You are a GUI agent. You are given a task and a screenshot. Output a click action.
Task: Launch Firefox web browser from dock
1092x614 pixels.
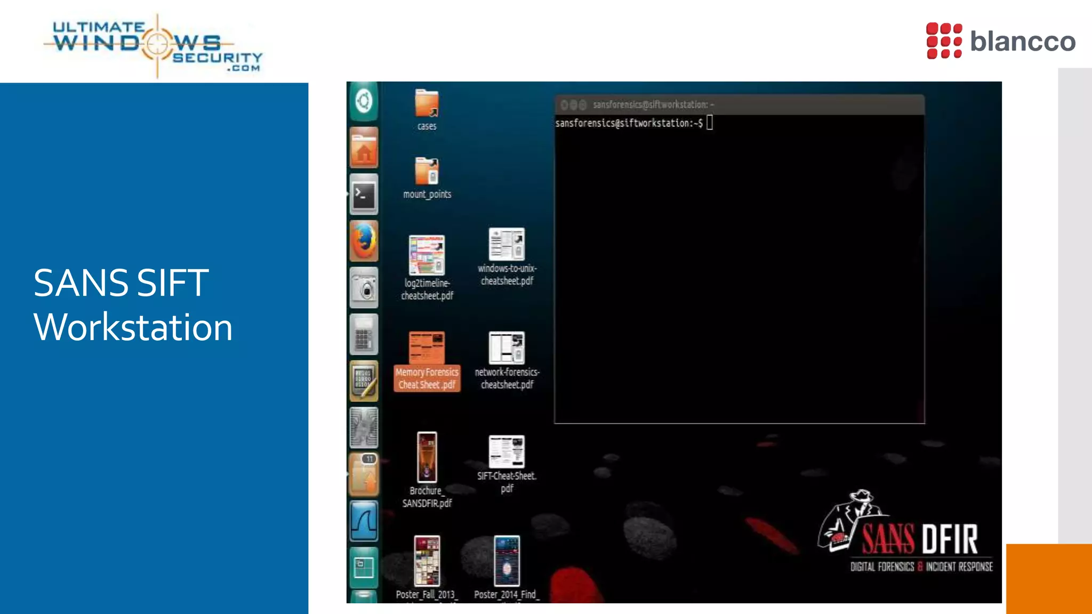point(364,241)
